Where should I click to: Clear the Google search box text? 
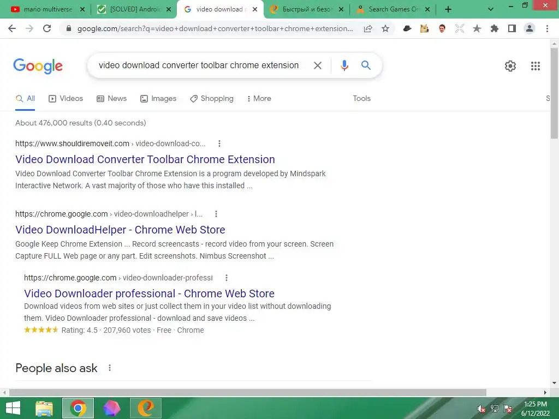(x=317, y=65)
